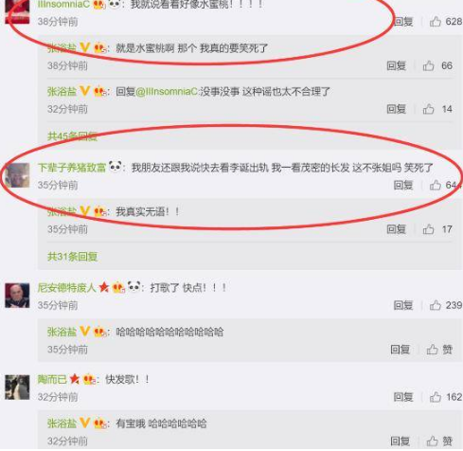This screenshot has height=451, width=463.
Task: Open 下辈子养猪致富's profile from username
Action: [72, 167]
